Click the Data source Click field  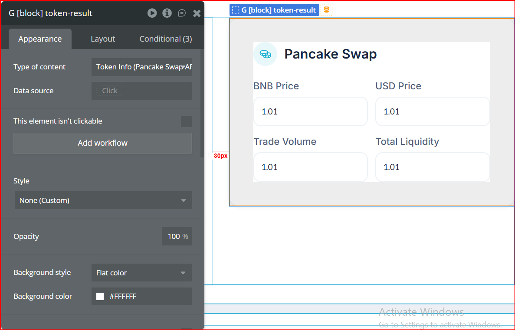pos(141,91)
